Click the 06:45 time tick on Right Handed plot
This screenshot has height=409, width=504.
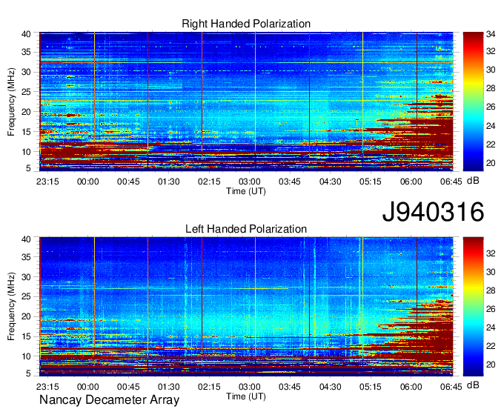451,182
